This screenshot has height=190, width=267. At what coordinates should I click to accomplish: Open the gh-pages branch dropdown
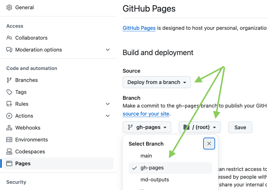point(147,127)
